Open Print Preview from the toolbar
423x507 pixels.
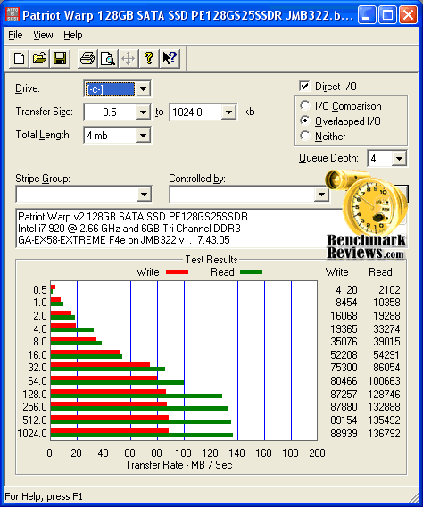[108, 59]
